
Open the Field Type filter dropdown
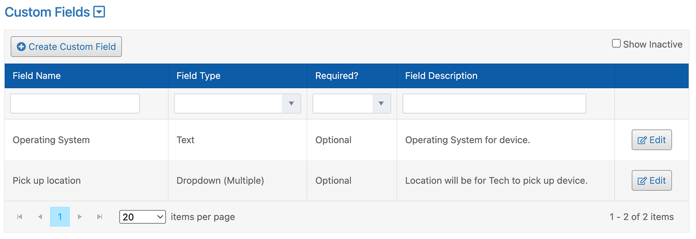[238, 104]
